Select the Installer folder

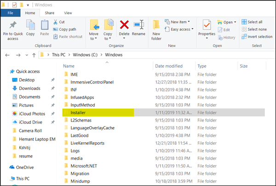point(77,112)
